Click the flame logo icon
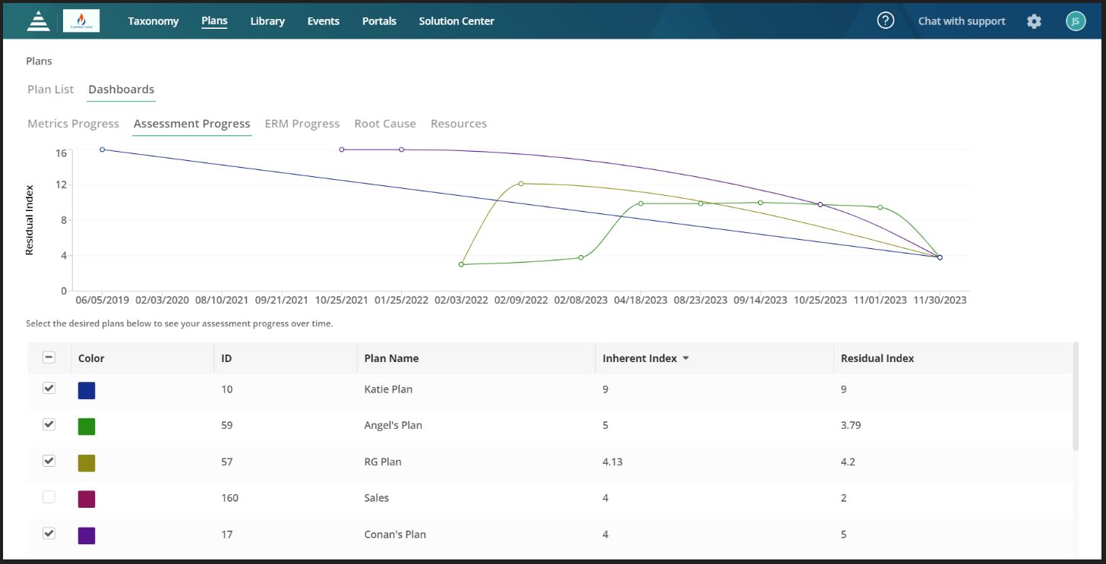Viewport: 1106px width, 564px height. 83,20
